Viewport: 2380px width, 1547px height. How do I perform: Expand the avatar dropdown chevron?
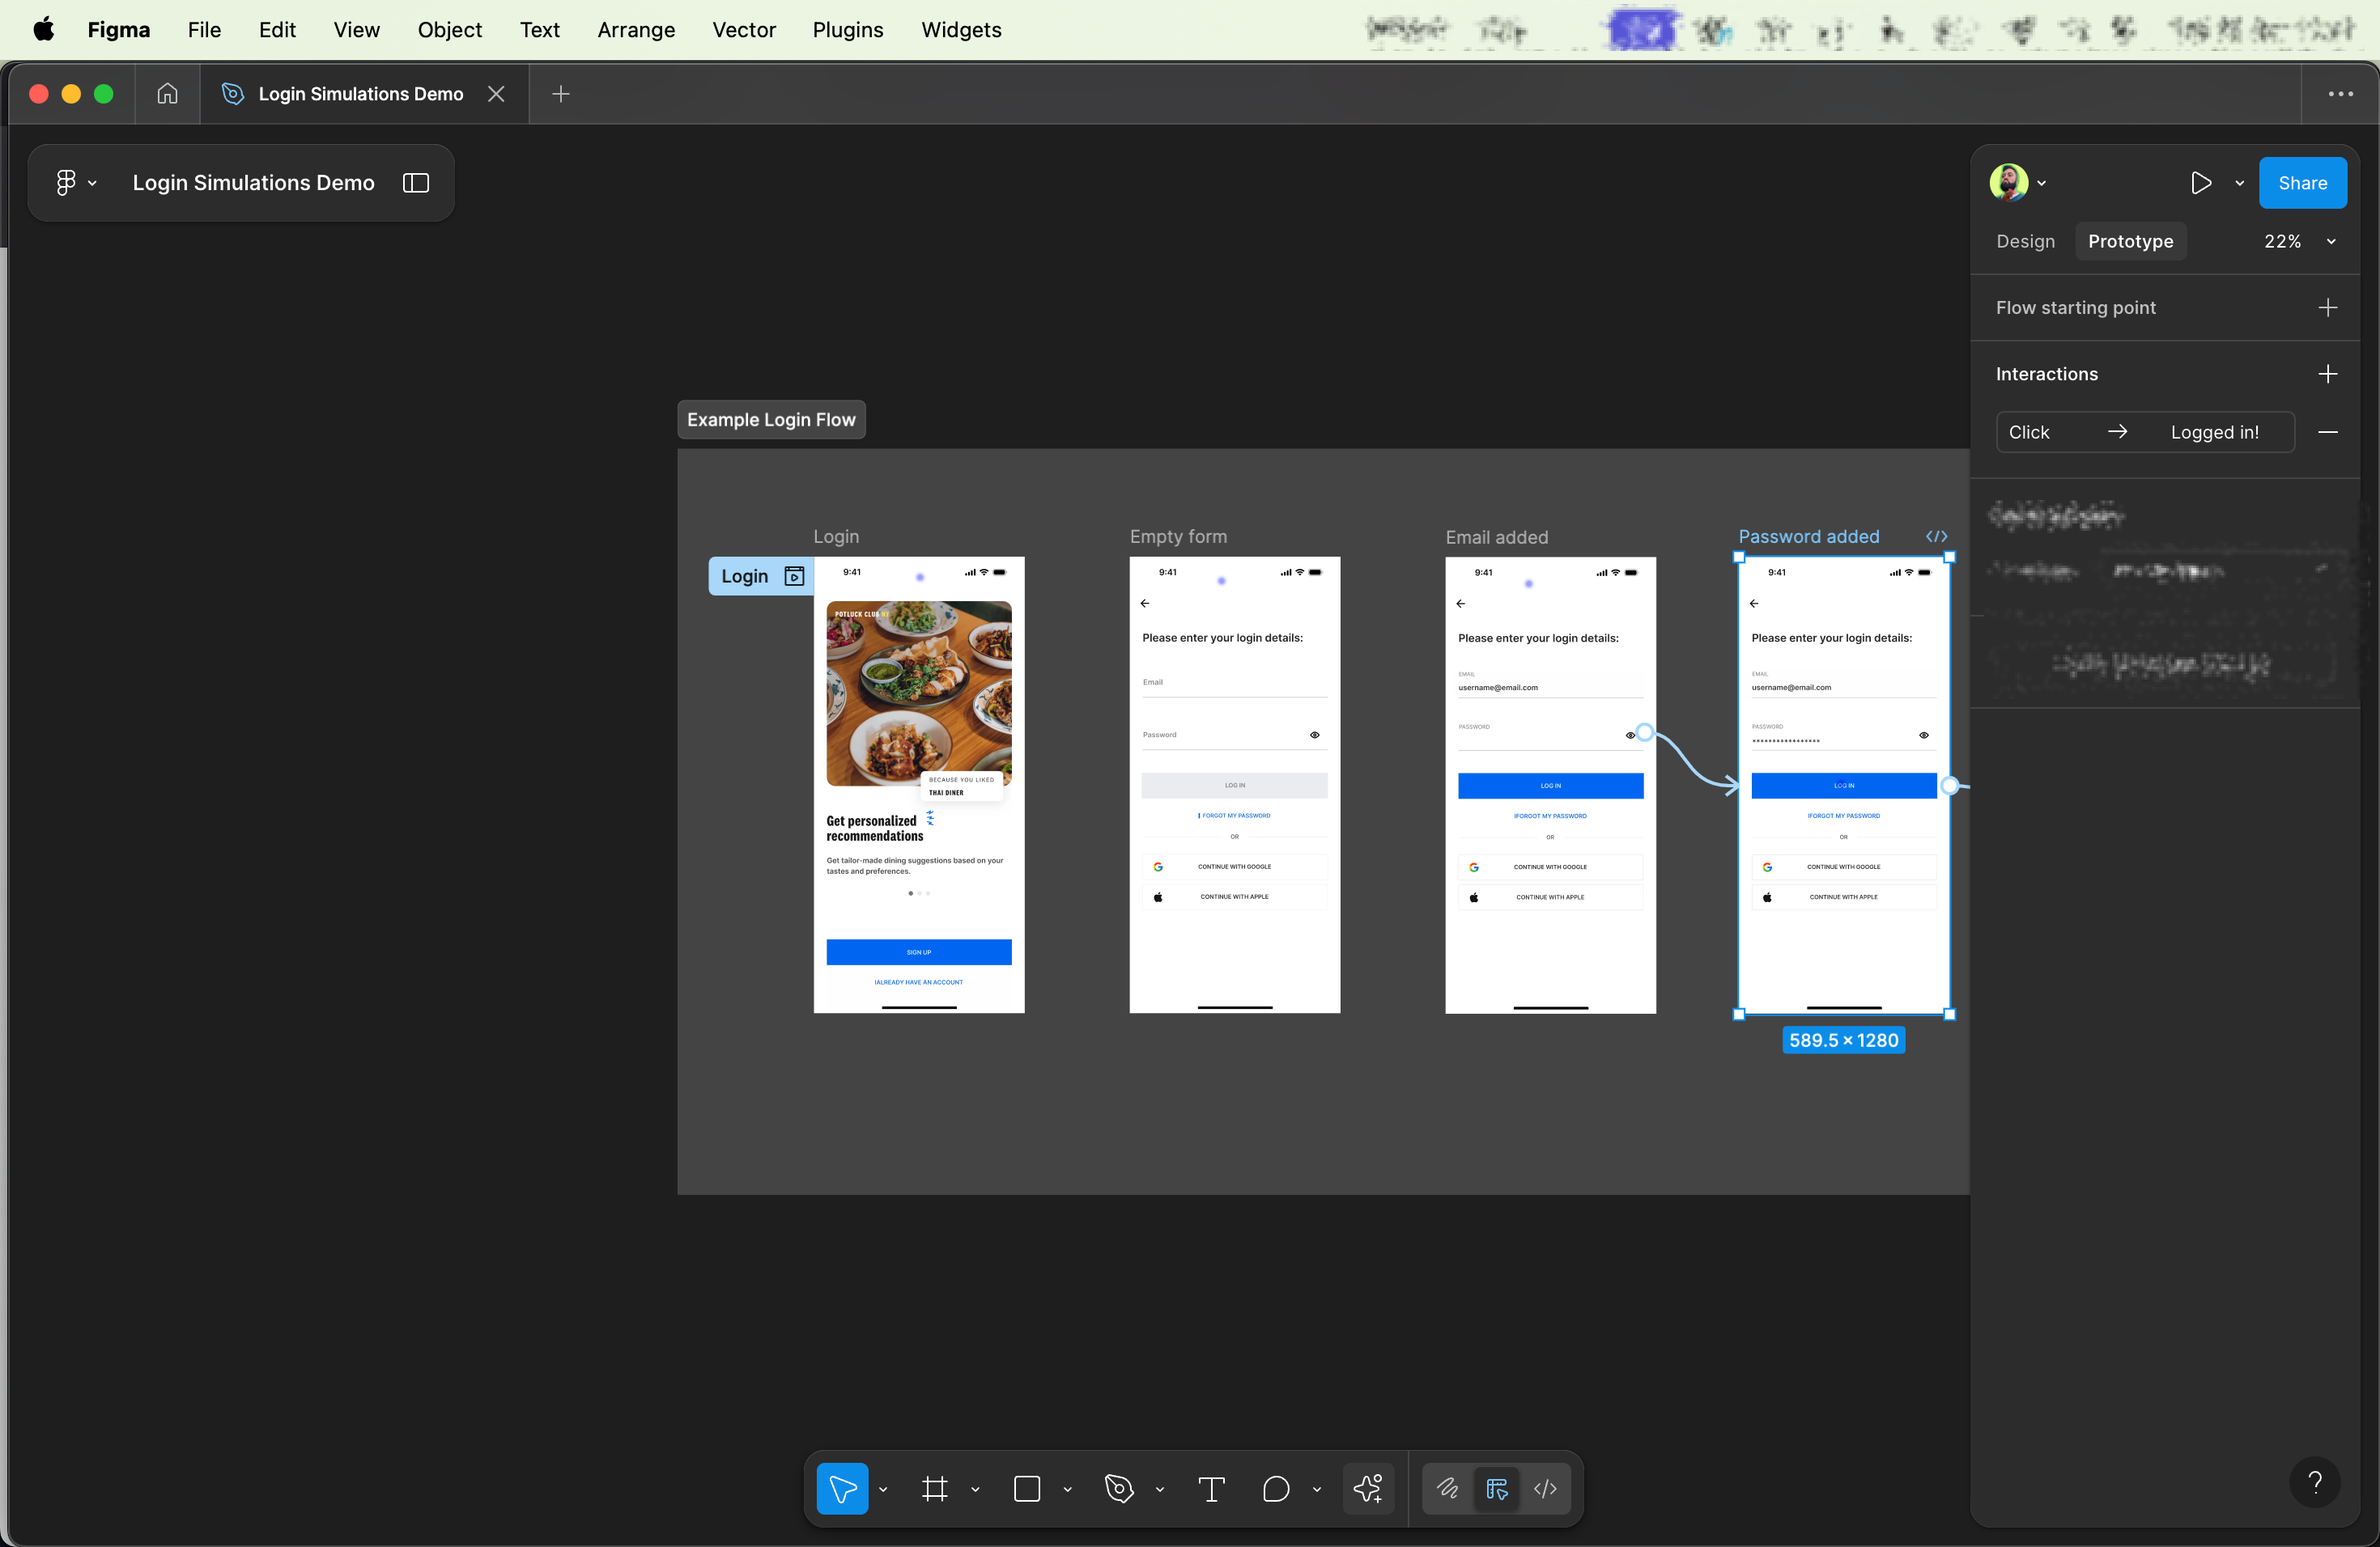tap(2041, 183)
